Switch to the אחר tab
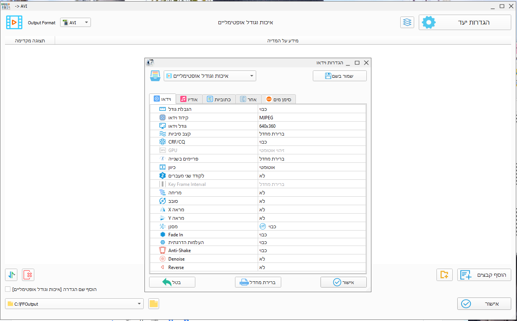 point(248,99)
